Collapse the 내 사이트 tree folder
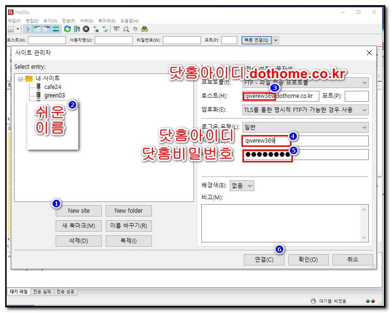The height and width of the screenshot is (313, 391). tap(21, 79)
